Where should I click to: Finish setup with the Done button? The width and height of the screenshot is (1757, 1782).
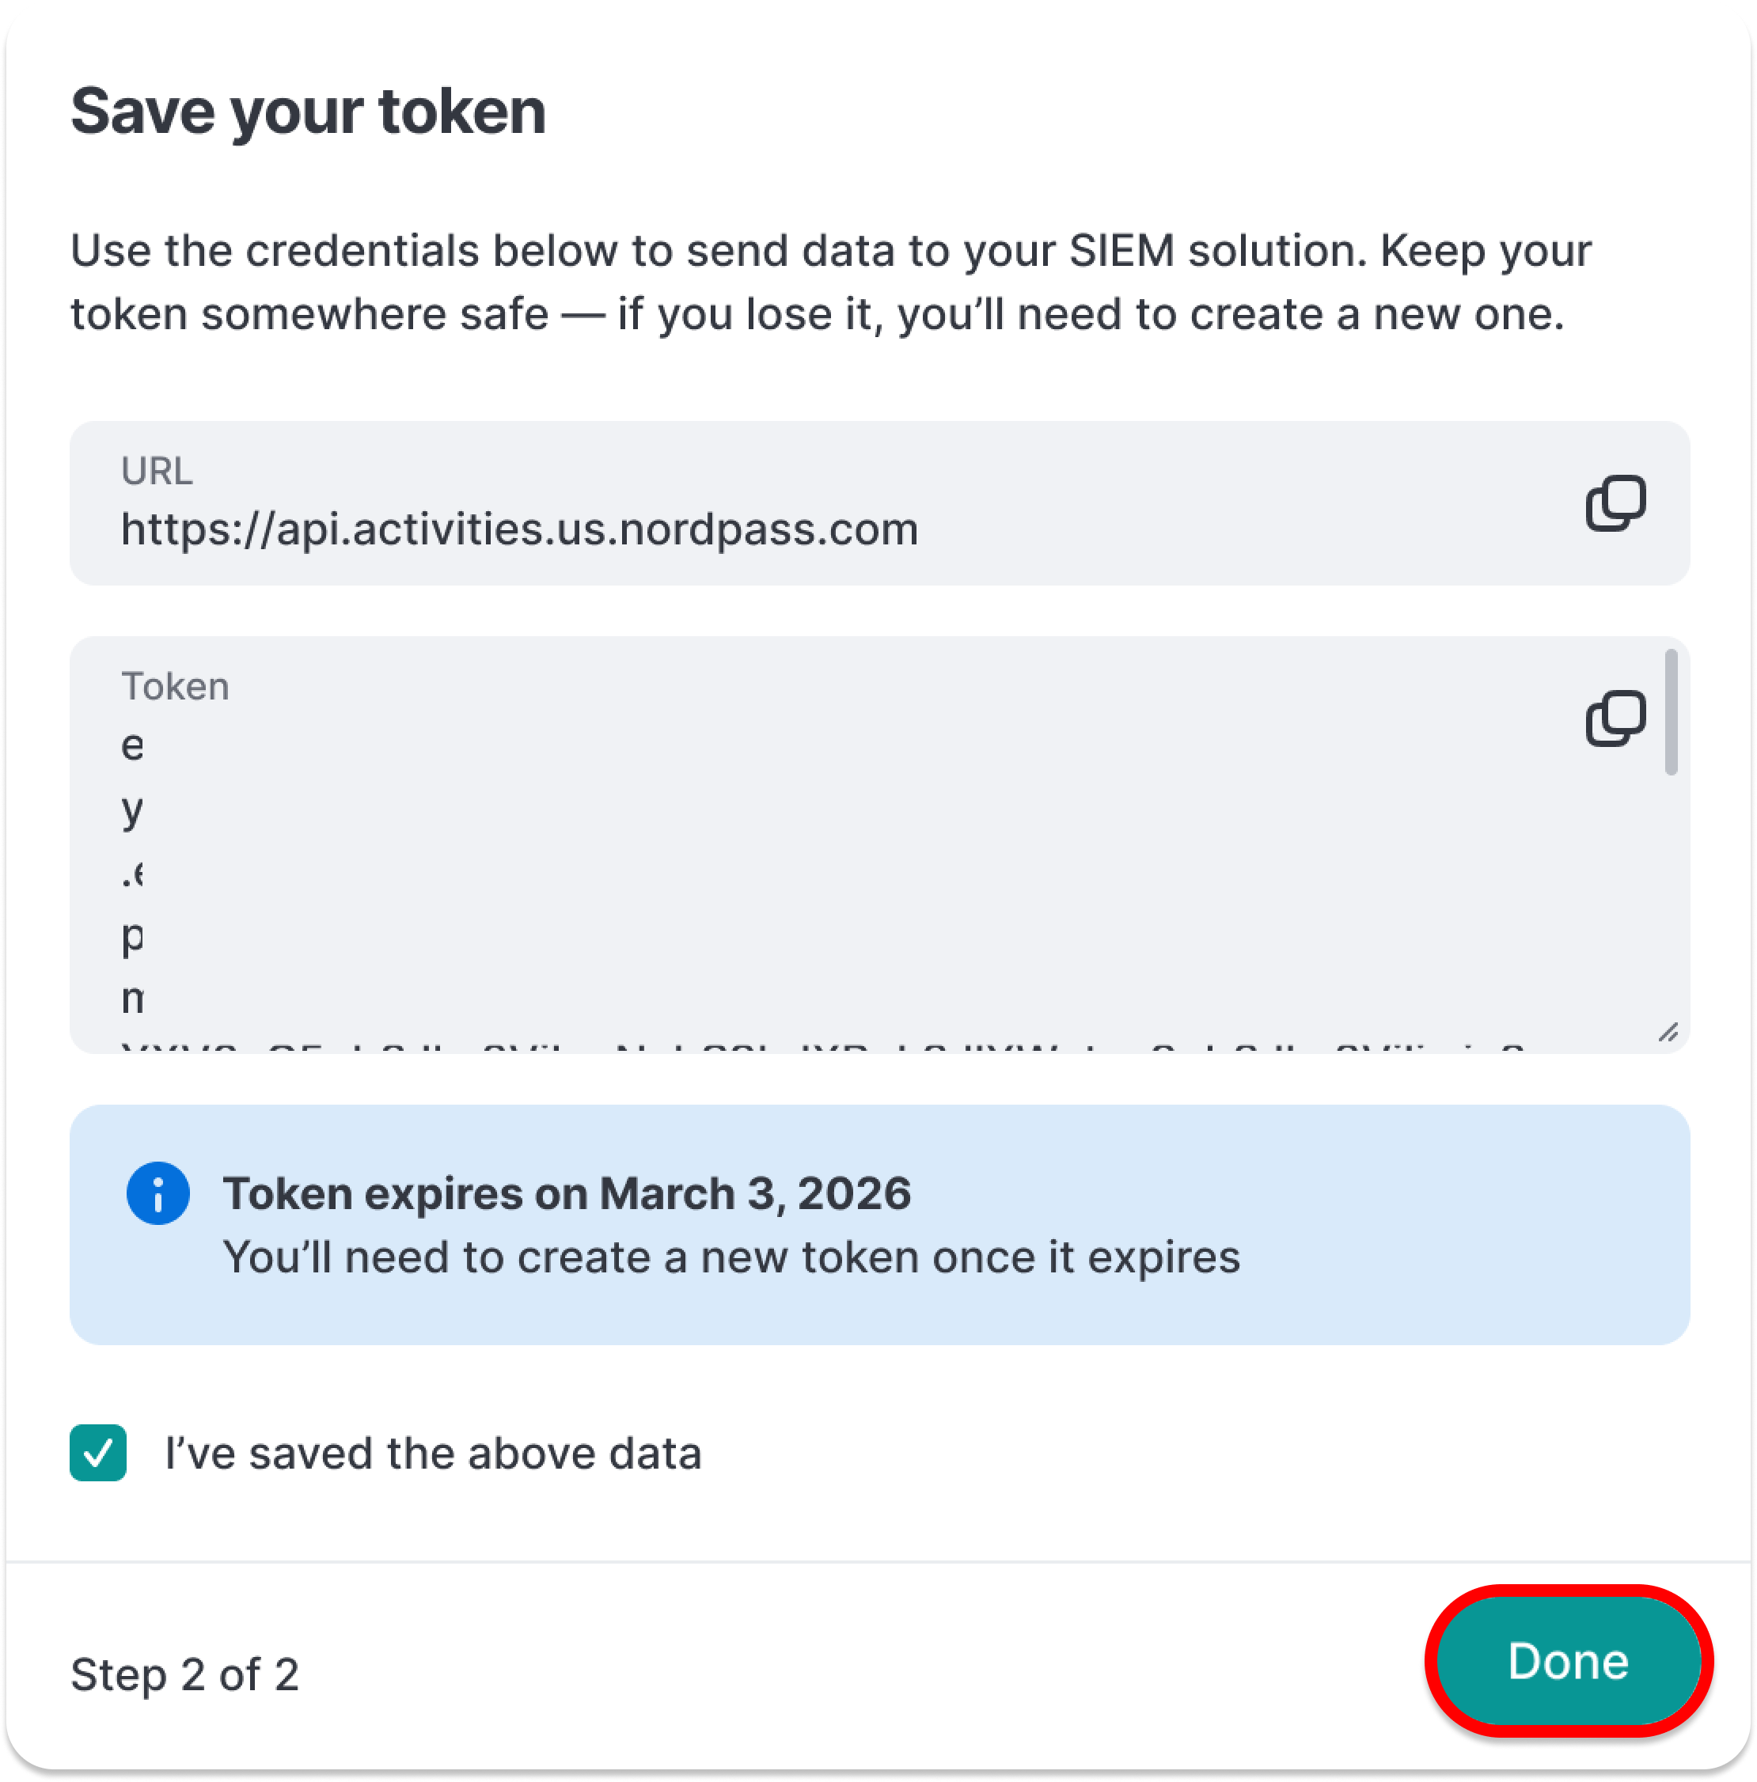1568,1662
